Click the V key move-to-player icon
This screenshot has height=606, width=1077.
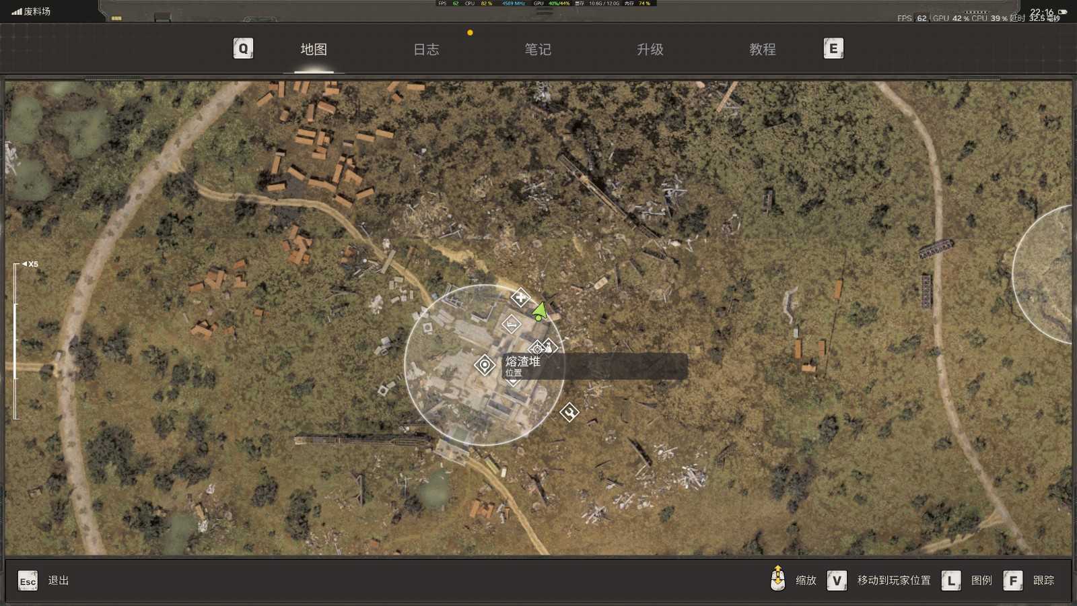(837, 580)
